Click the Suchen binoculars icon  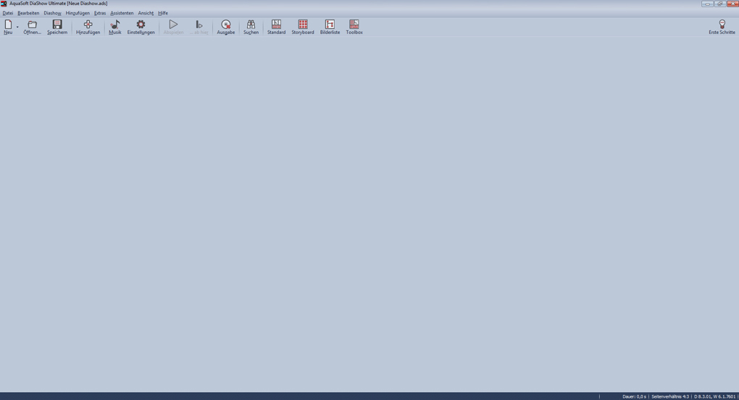251,25
